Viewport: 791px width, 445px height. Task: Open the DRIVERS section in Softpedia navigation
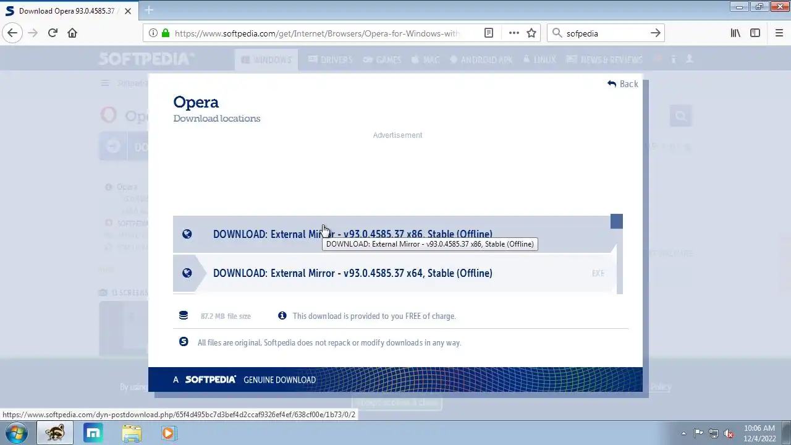pyautogui.click(x=331, y=60)
